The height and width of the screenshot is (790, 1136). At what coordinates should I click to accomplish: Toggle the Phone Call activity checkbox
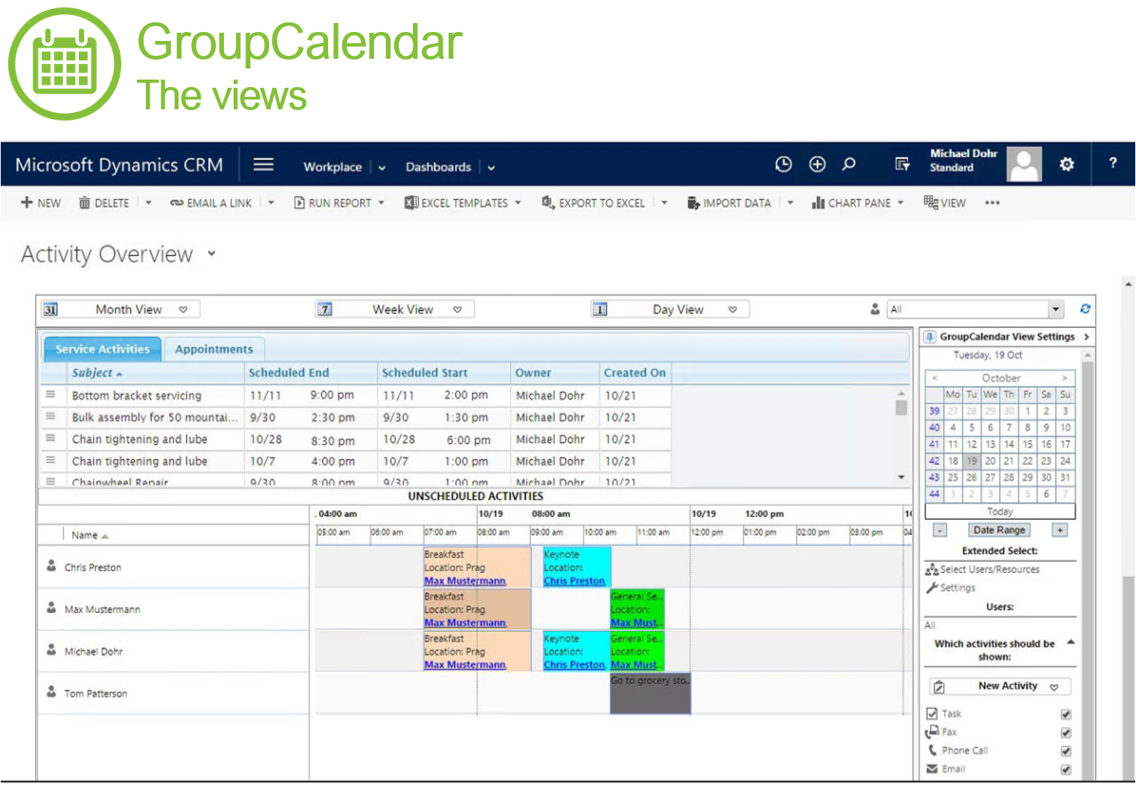(x=1065, y=751)
